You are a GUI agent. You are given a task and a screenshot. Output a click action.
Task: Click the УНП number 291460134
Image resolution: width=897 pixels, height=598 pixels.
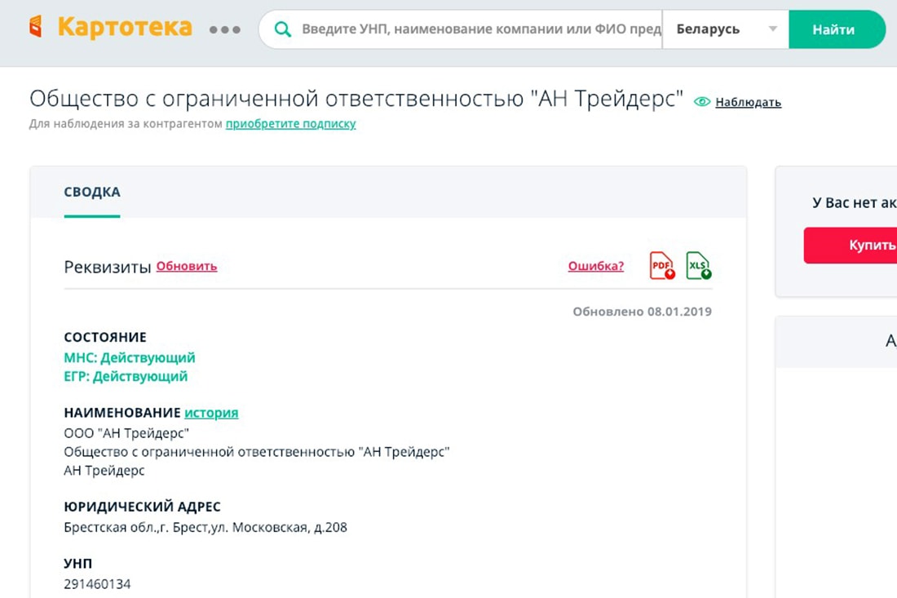pyautogui.click(x=97, y=584)
